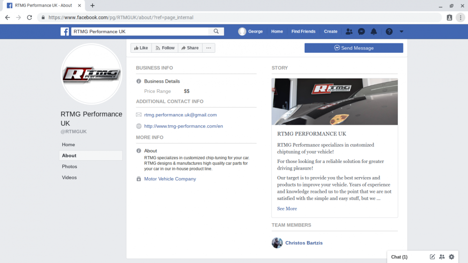
Task: Click rtmg.performance.uk@gmail.com email link
Action: [x=180, y=114]
